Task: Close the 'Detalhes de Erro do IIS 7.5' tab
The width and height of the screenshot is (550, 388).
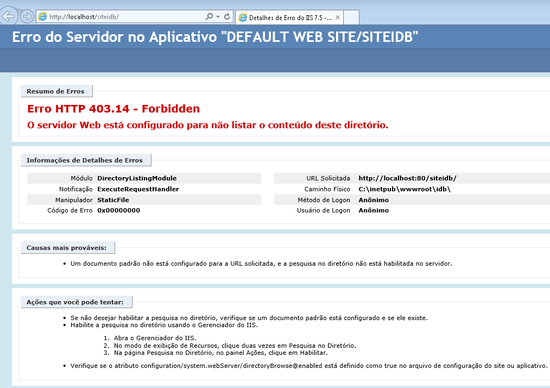Action: pyautogui.click(x=337, y=17)
